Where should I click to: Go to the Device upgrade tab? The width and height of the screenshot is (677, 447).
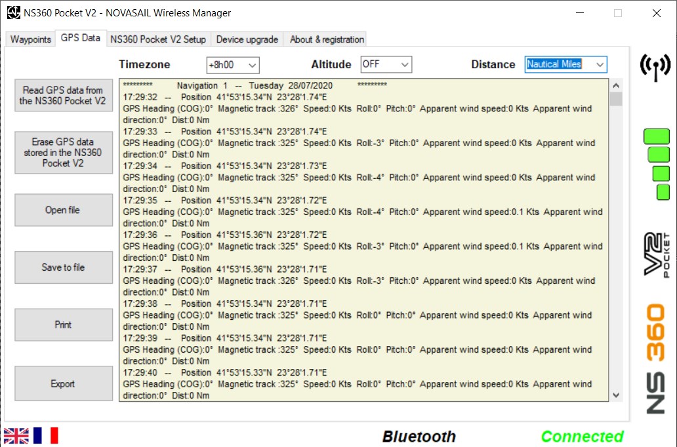tap(247, 39)
